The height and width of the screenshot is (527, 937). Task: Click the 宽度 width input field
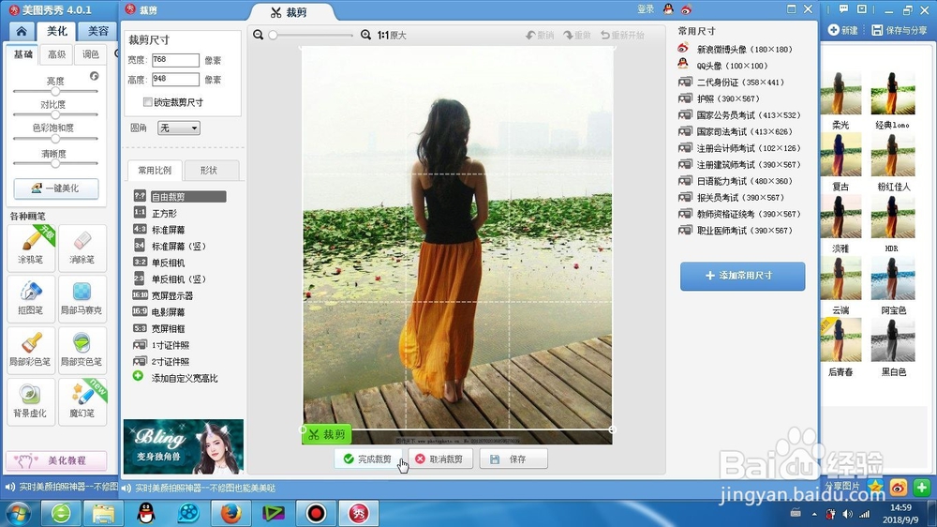[175, 60]
